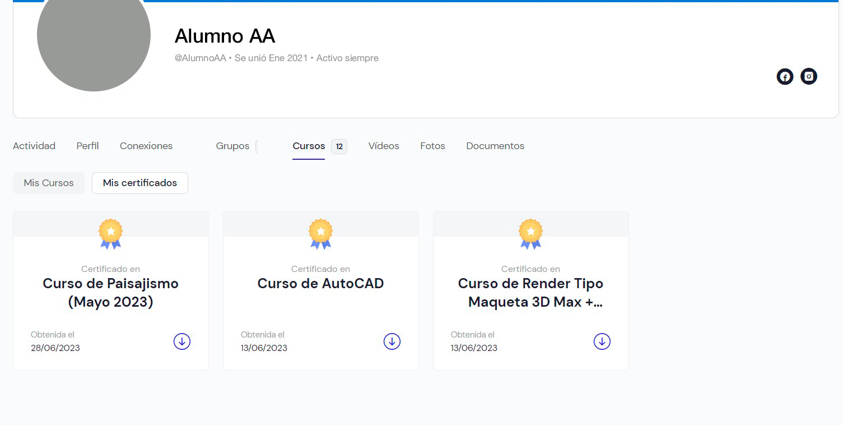Click 'Certificado en' above Curso de AutoCAD
This screenshot has height=425, width=843.
point(321,269)
